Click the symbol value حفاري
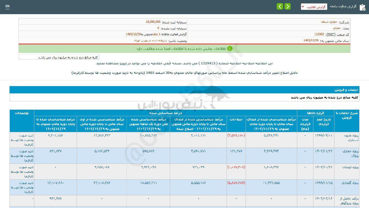Screen dimensions: 369x208 (337, 28)
